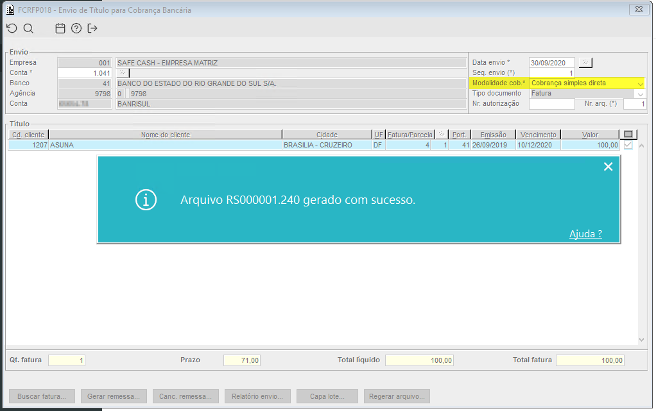Sort by the Cd. cliente column header
Viewport: 656px width, 411px height.
pyautogui.click(x=28, y=135)
